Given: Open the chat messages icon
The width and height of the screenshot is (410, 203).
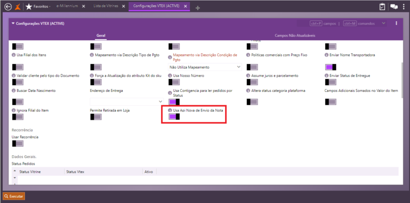Looking at the screenshot, I should pyautogui.click(x=394, y=7).
